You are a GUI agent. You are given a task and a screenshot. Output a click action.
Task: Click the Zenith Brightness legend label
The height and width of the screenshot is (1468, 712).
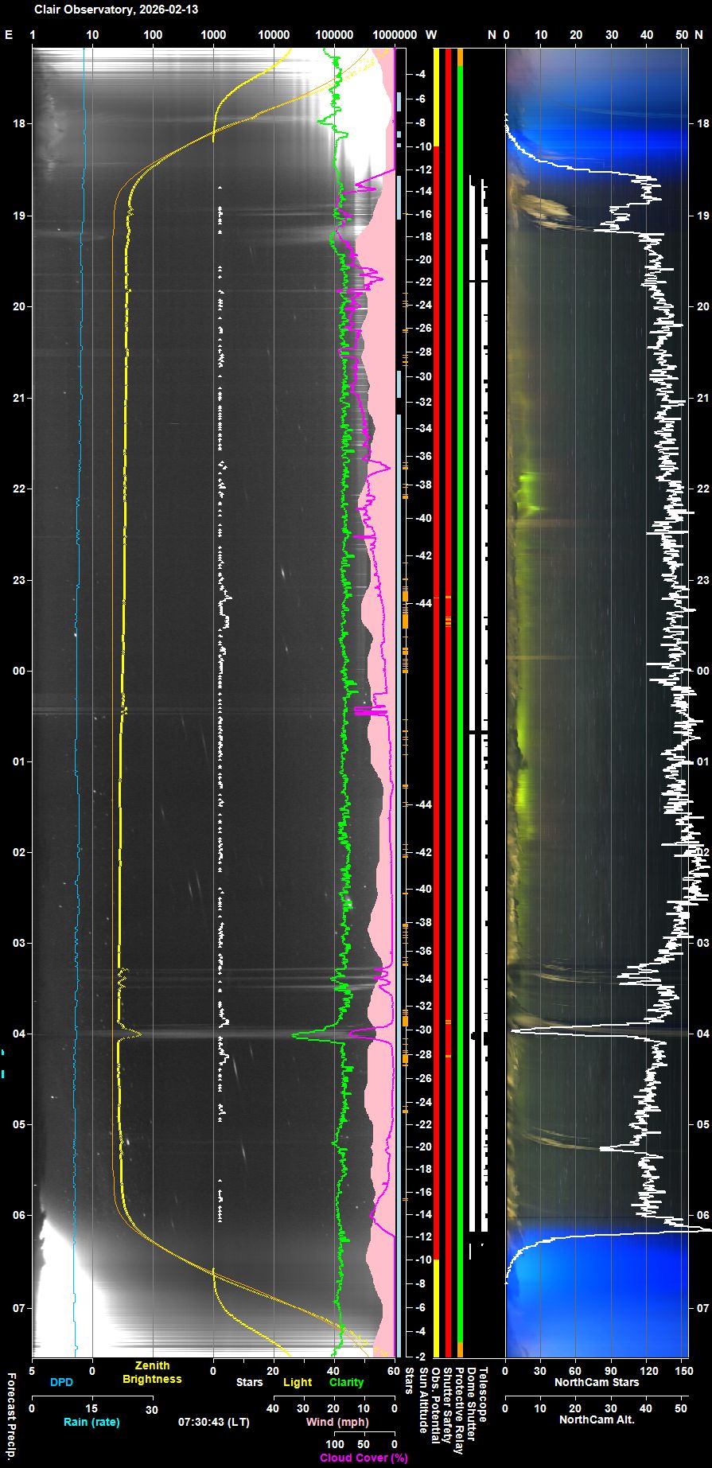[152, 1373]
